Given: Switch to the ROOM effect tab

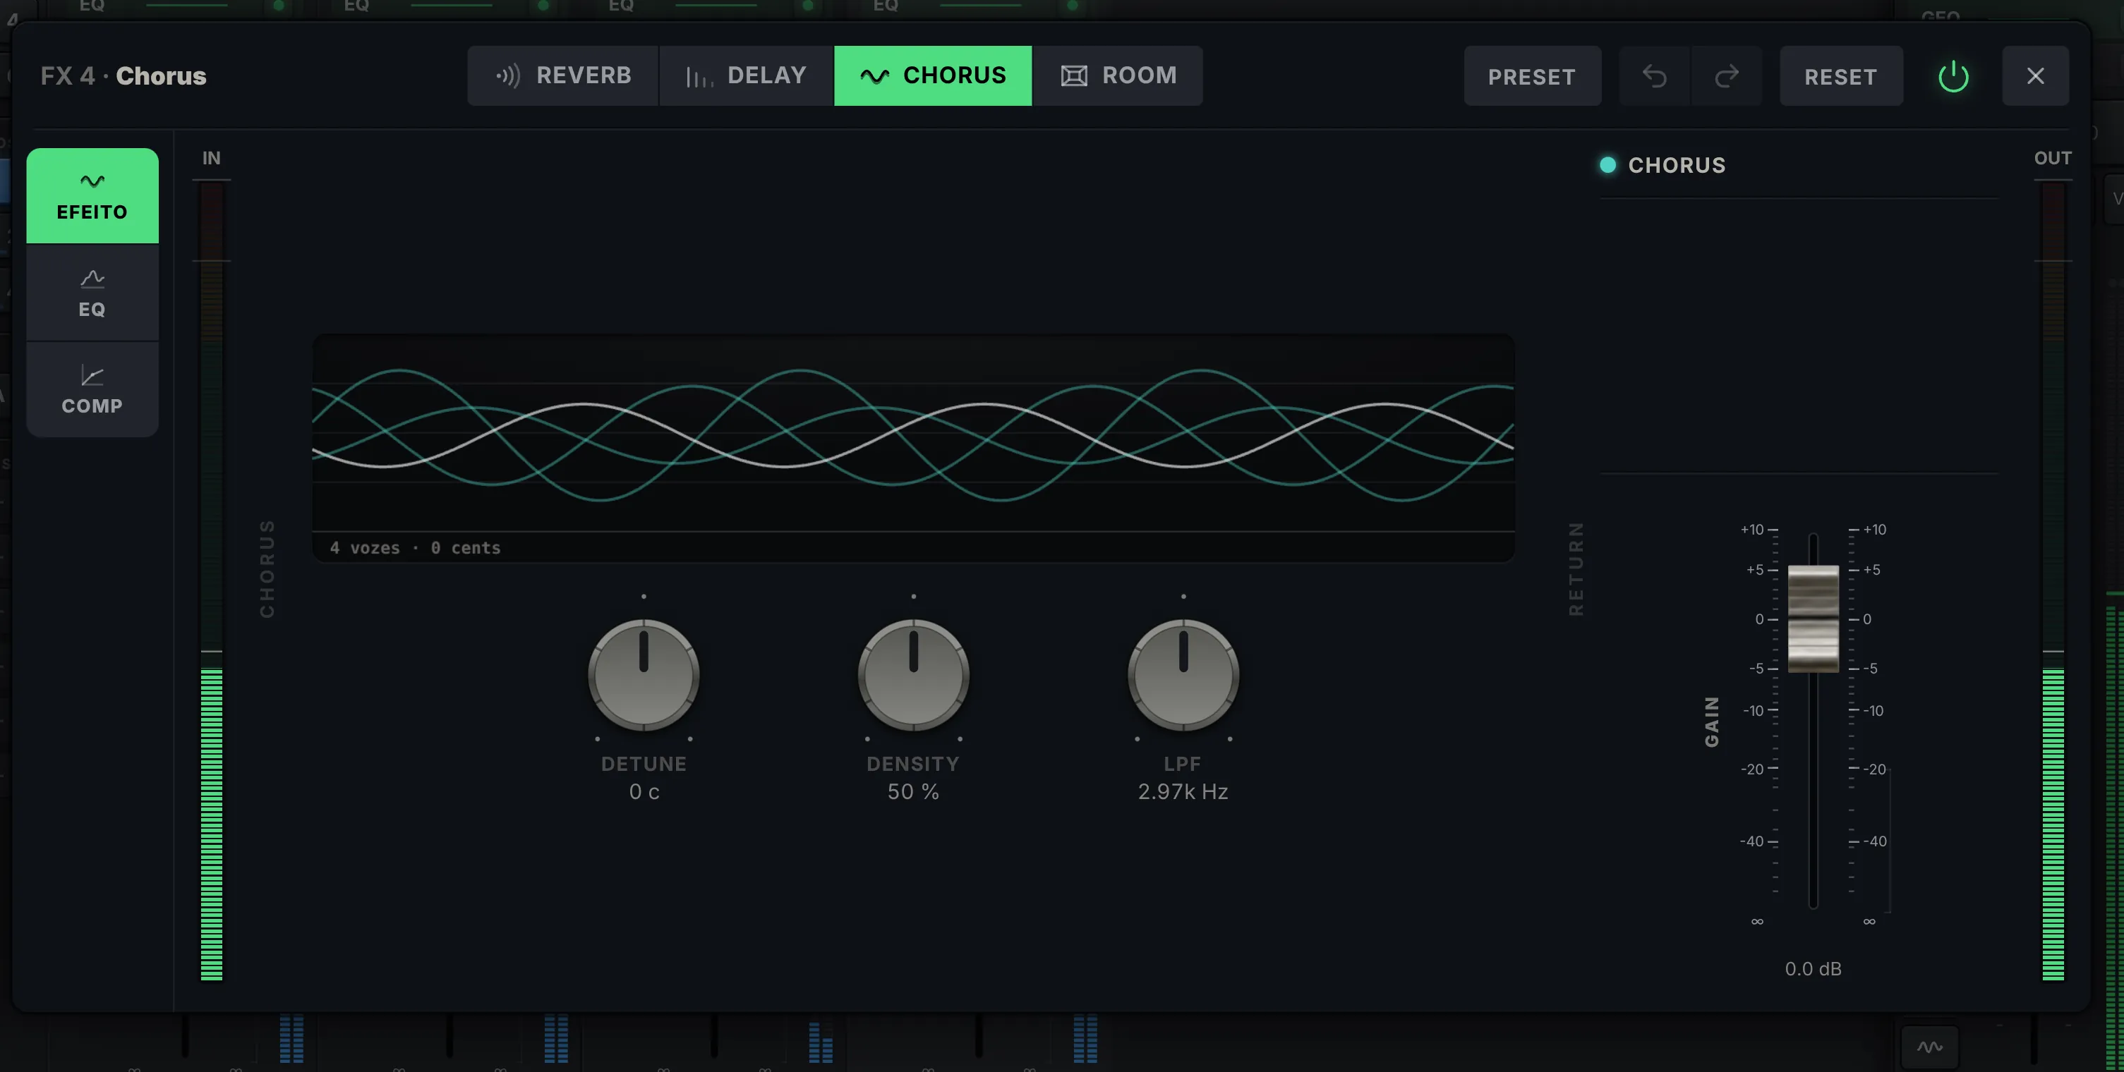Looking at the screenshot, I should pyautogui.click(x=1118, y=75).
